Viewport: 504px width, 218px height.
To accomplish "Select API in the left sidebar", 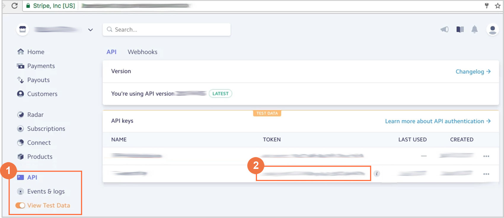I will coord(27,177).
